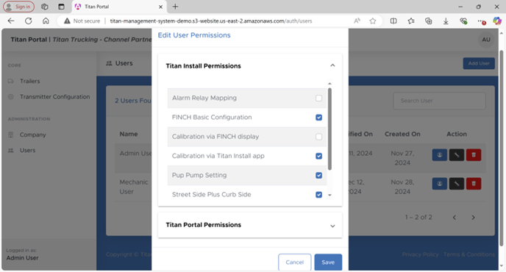Save the user permissions
The width and height of the screenshot is (506, 272).
pyautogui.click(x=328, y=262)
